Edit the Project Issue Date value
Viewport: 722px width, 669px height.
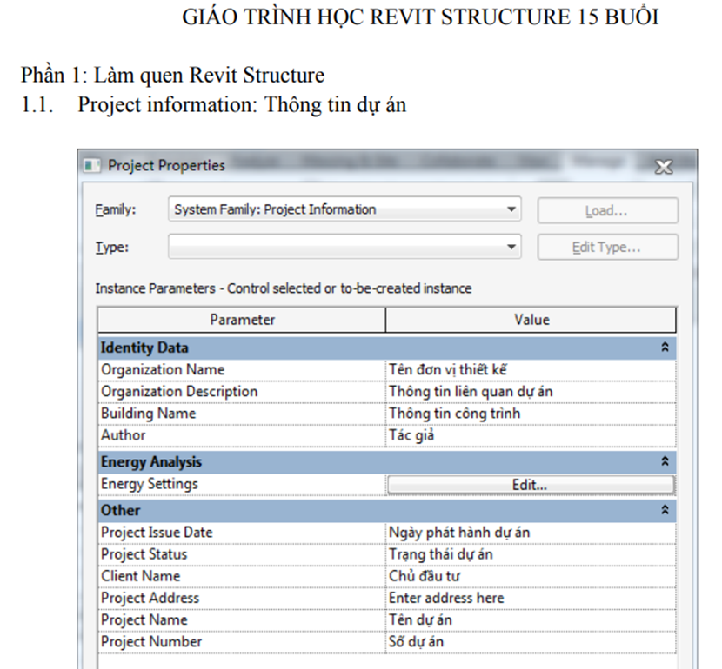(531, 533)
